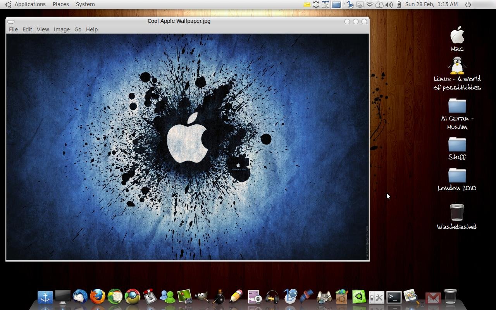Click the displayed Apple wallpaper image
Screen dimensions: 496x310
[x=188, y=147]
